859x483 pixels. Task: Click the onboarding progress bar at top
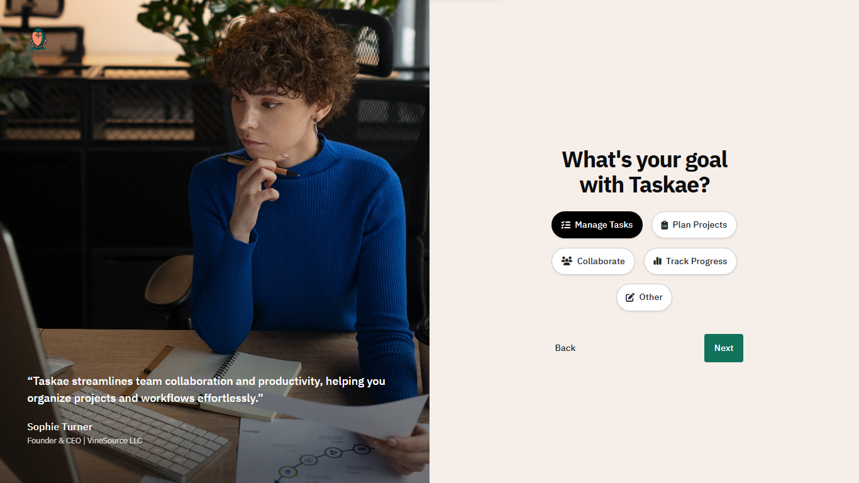pyautogui.click(x=644, y=1)
